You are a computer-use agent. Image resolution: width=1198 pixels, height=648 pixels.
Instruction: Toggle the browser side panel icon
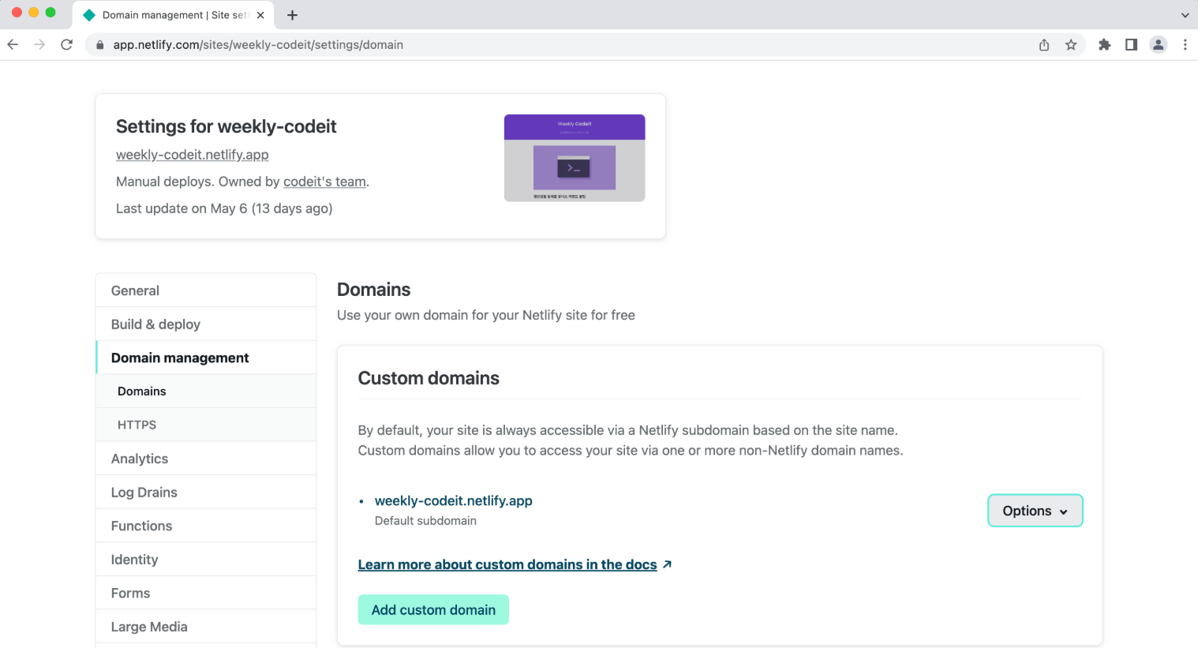point(1131,45)
